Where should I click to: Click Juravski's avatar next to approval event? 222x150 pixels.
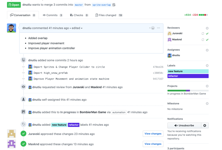click(11, 134)
